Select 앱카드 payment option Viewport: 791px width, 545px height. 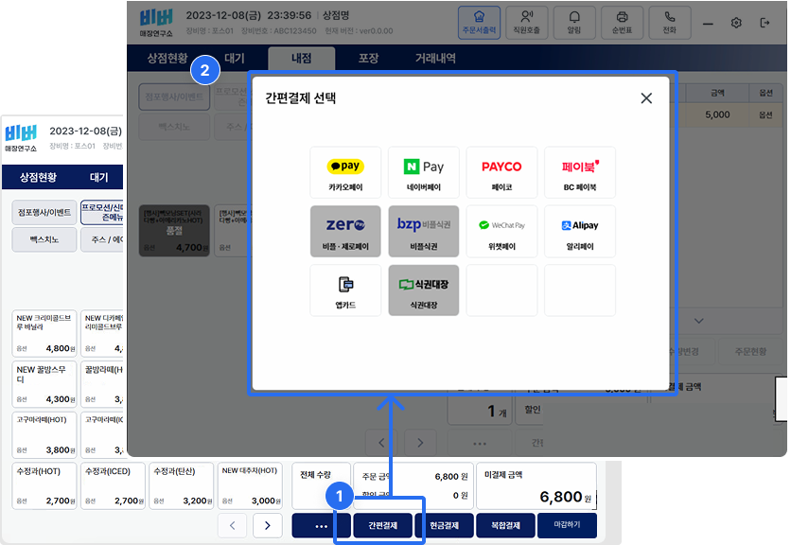coord(344,290)
